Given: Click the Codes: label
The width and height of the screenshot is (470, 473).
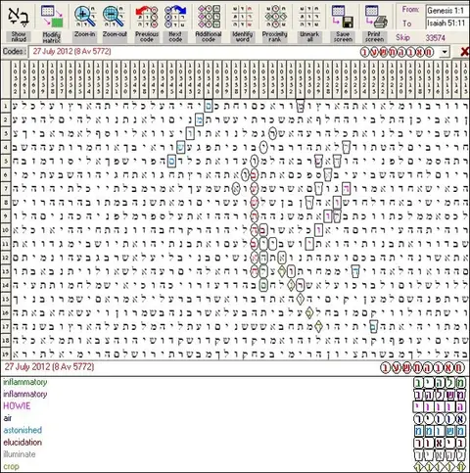Looking at the screenshot, I should 14,52.
